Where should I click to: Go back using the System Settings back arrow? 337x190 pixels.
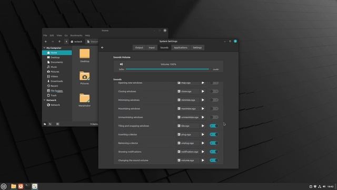tap(102, 47)
